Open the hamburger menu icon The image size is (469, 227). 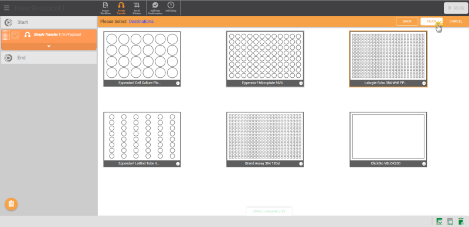6,8
